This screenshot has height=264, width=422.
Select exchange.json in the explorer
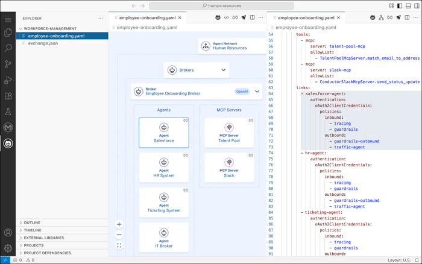[x=43, y=43]
